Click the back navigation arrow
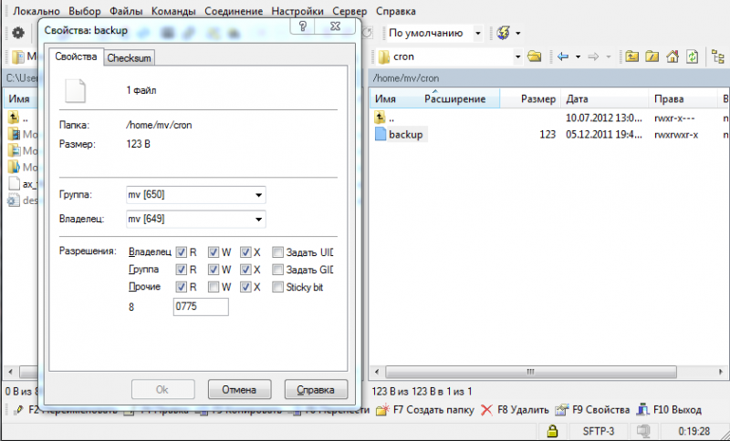 563,56
